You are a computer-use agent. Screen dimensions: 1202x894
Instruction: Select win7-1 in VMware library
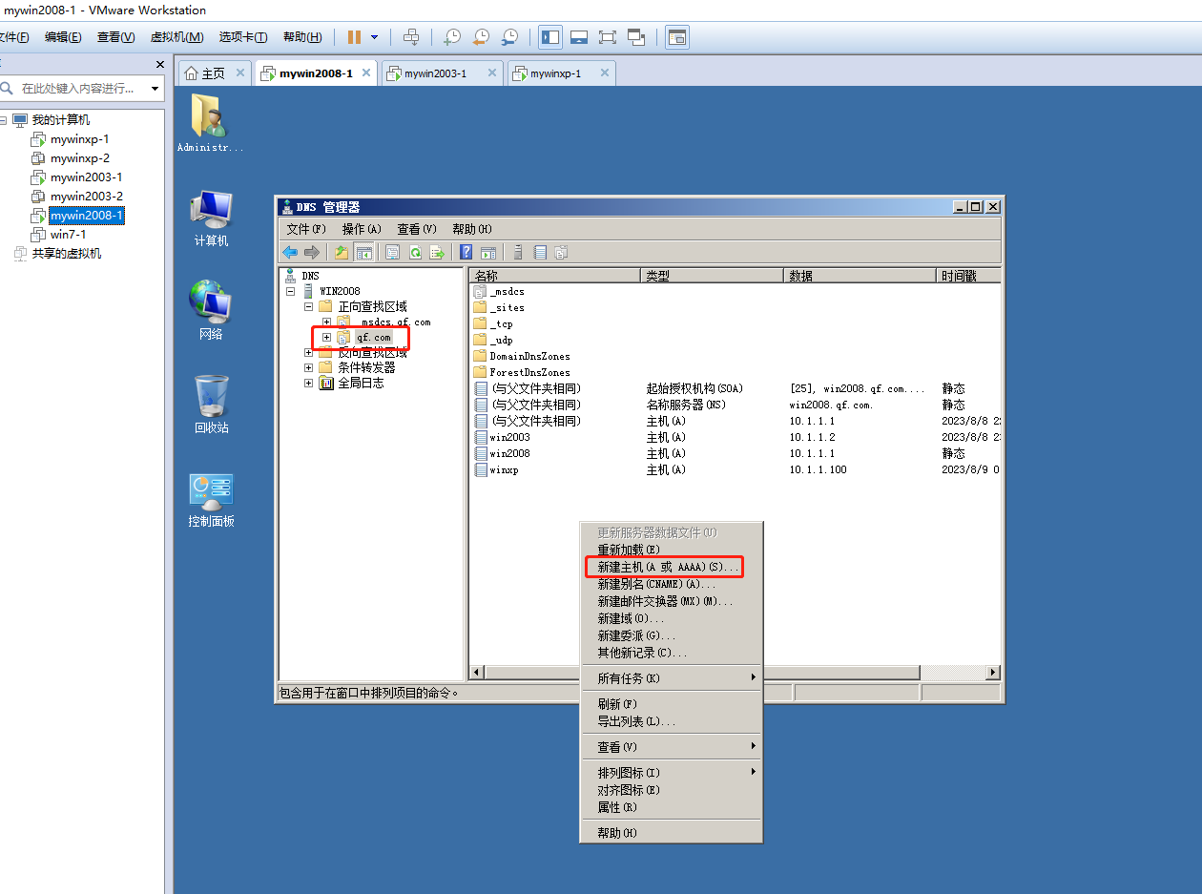59,235
